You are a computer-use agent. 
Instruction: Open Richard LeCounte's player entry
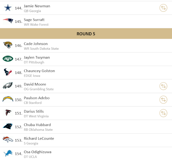[39, 138]
